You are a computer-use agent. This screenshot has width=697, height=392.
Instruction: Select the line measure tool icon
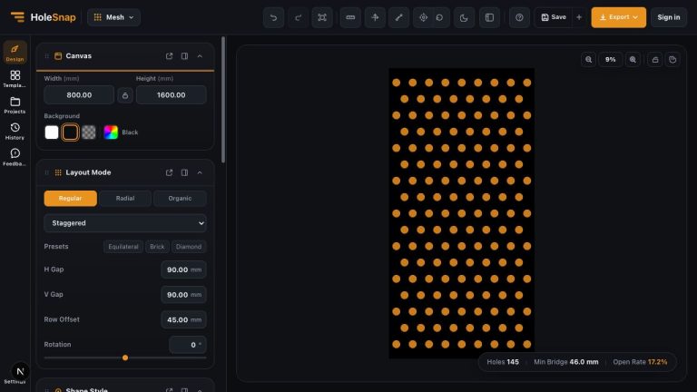click(398, 17)
